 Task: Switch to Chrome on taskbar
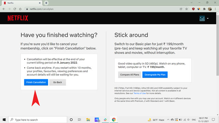point(114,120)
